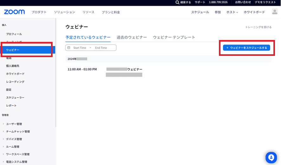Viewport: 281px width, 165px height.
Task: Expand 電話システム管理 chevron
Action: coord(3,162)
